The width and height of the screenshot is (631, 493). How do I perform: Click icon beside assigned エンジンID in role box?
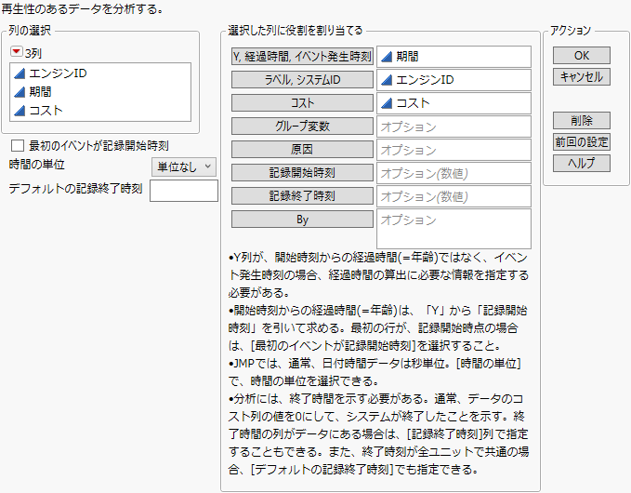(x=387, y=80)
